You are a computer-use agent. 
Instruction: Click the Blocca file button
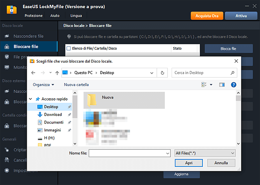(x=228, y=49)
